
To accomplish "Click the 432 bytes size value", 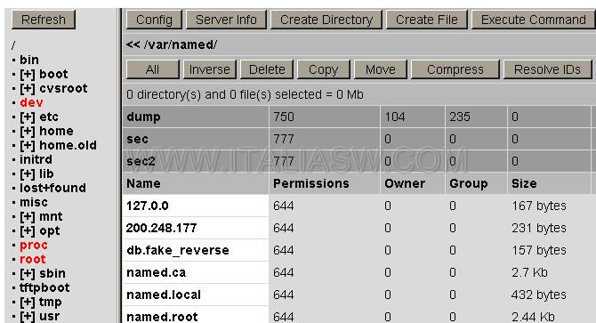I will tap(539, 295).
